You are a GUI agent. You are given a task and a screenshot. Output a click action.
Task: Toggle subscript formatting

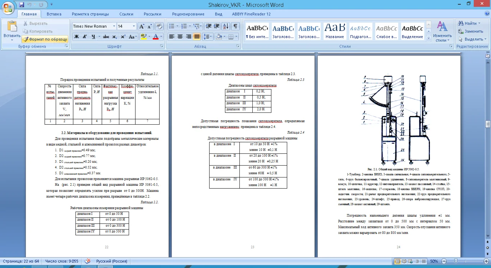[115, 37]
